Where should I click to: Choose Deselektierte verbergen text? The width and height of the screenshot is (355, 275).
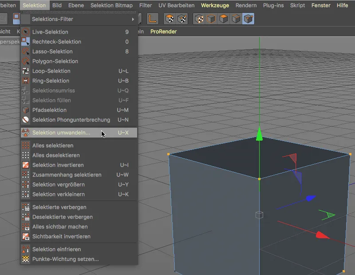click(x=63, y=217)
